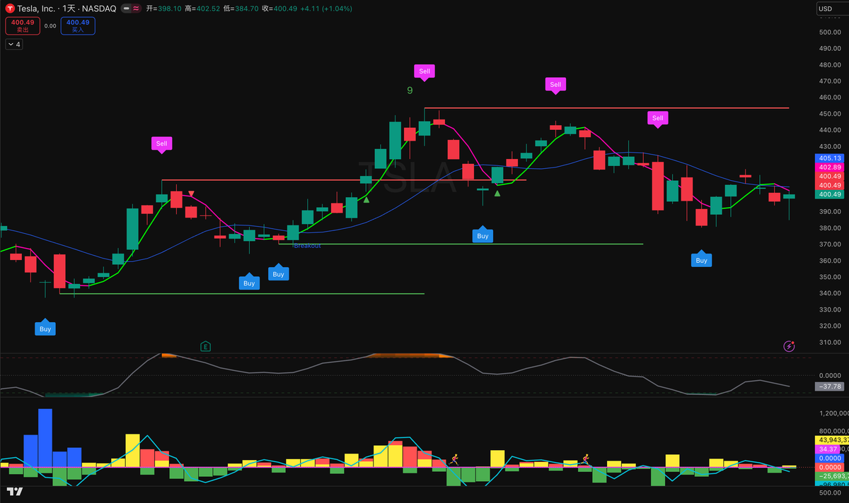This screenshot has height=503, width=849.
Task: Click the magenta 34.37 value tag
Action: [x=828, y=449]
